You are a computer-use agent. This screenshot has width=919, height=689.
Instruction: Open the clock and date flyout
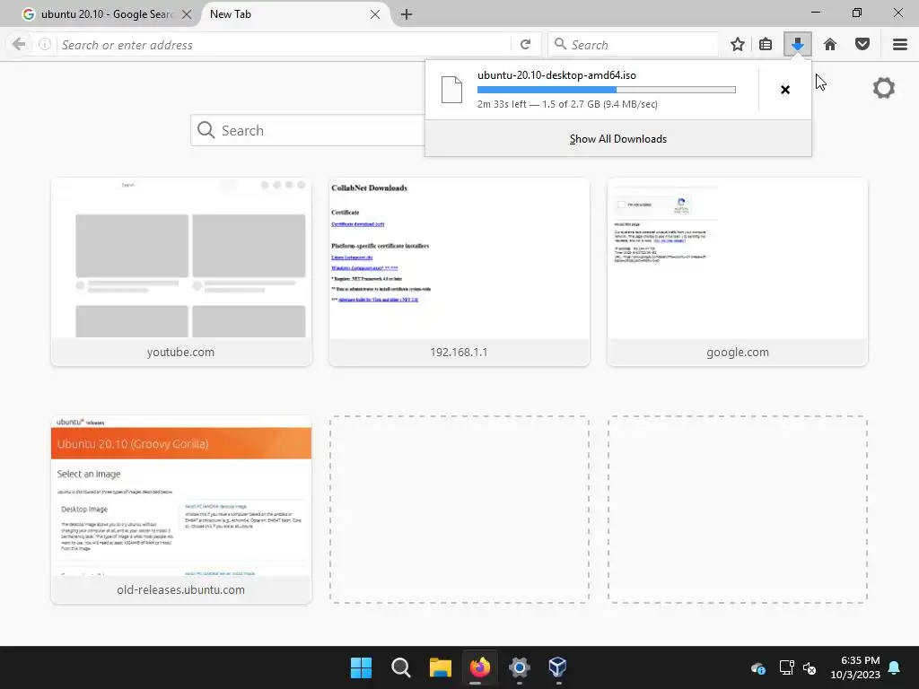point(855,667)
